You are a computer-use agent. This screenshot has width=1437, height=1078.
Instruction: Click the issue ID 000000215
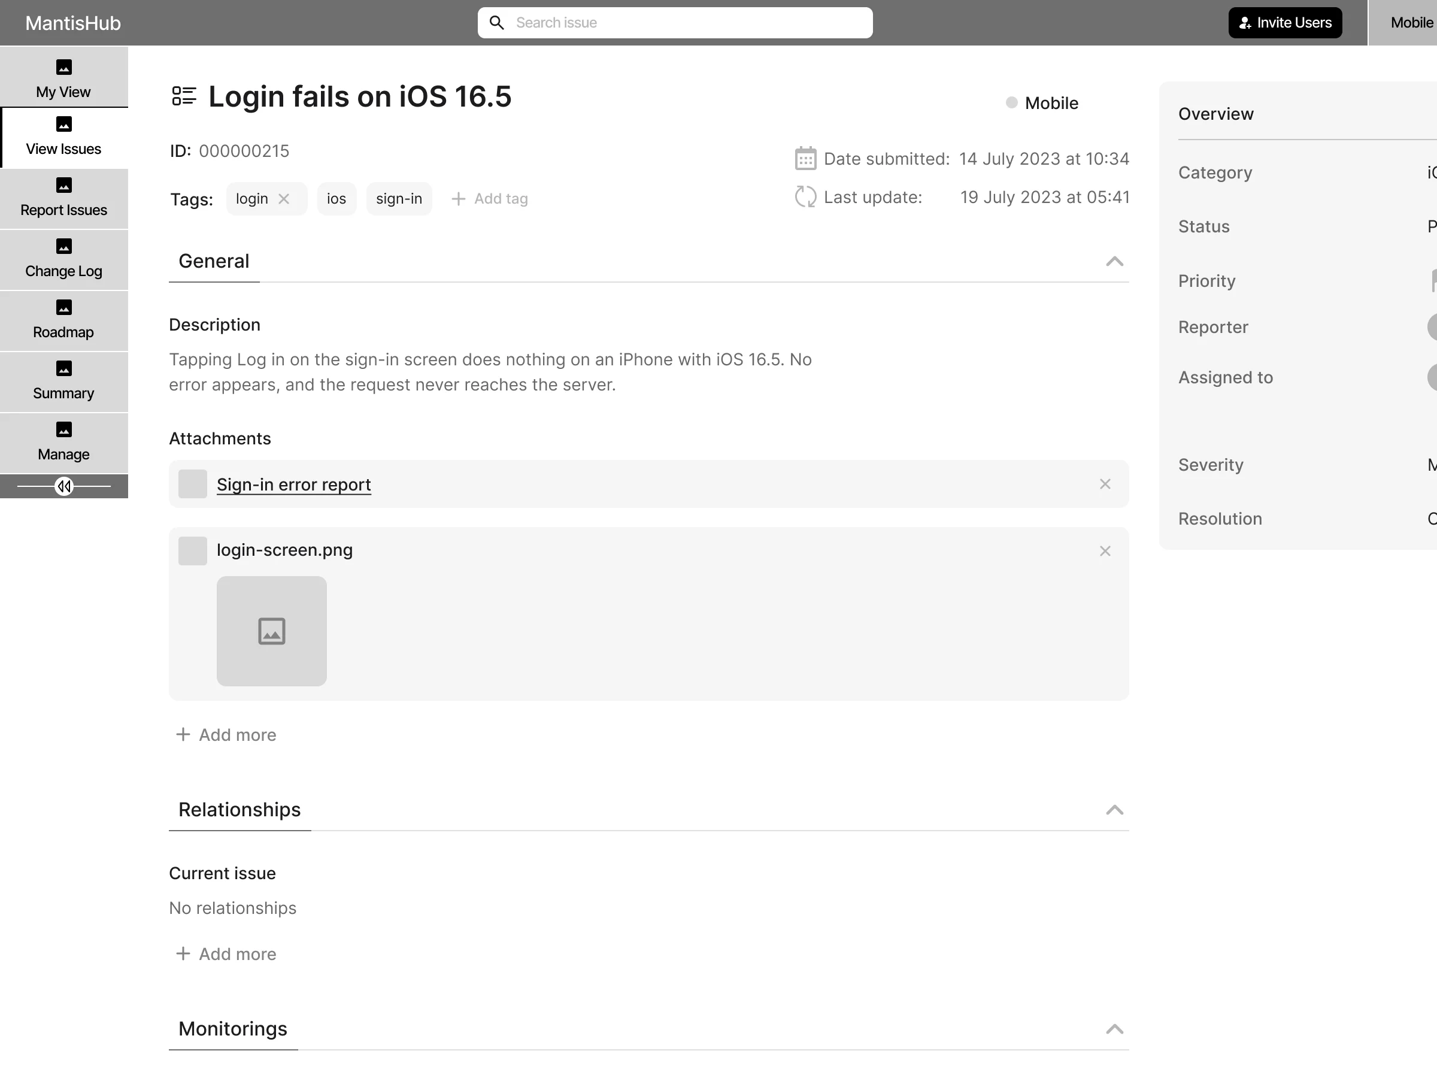244,151
